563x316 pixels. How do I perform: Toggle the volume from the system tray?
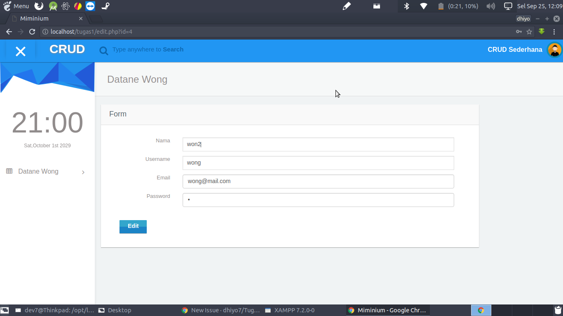point(490,6)
